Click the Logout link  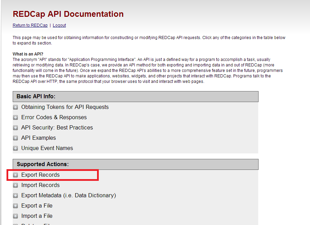59,25
